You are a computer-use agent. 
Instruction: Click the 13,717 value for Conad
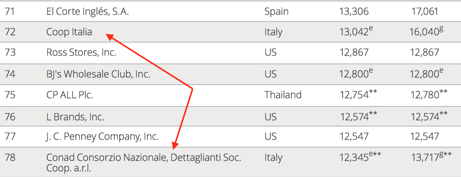pyautogui.click(x=425, y=158)
